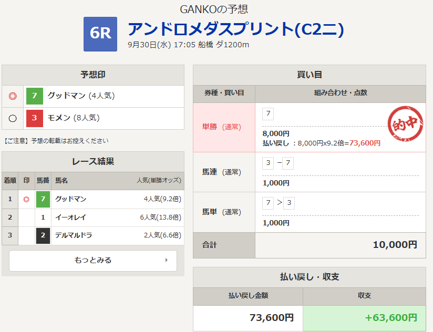Click the 予想印 section header

(x=93, y=75)
